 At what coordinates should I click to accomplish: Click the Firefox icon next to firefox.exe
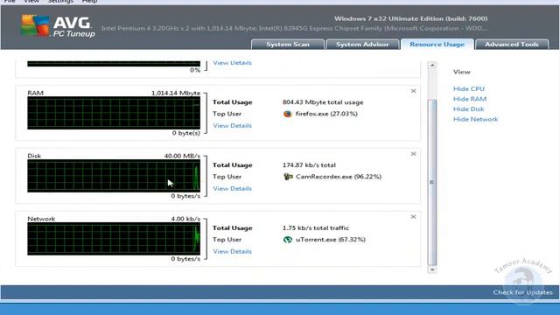pos(288,114)
